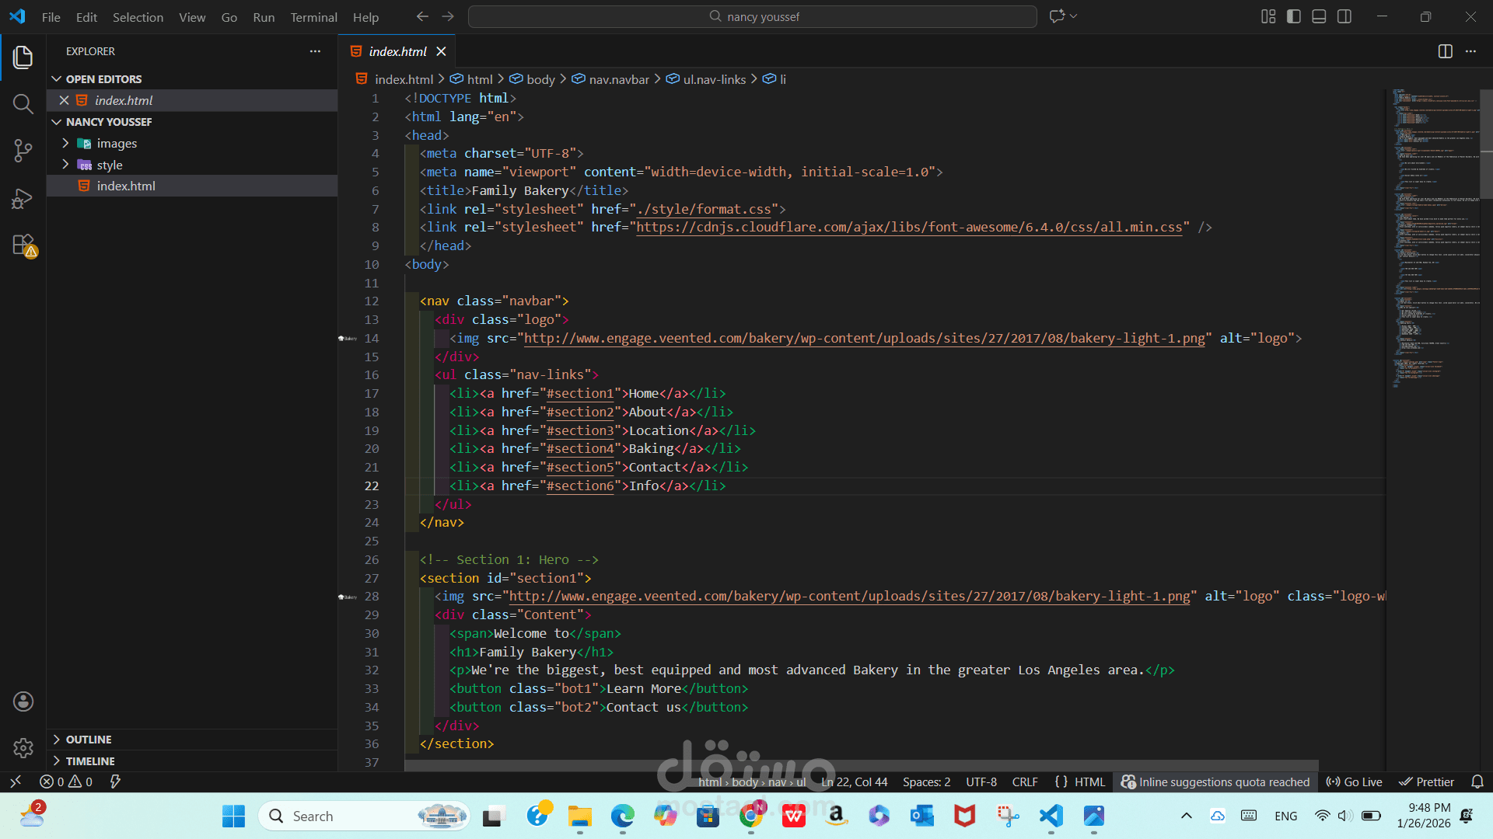1493x839 pixels.
Task: Expand the OUTLINE section
Action: point(89,740)
